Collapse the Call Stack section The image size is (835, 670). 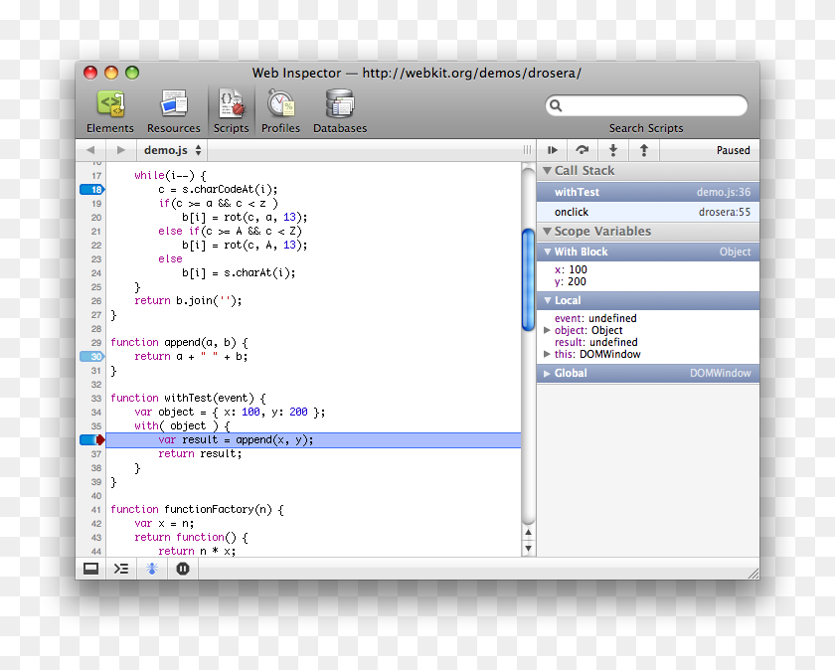click(548, 170)
